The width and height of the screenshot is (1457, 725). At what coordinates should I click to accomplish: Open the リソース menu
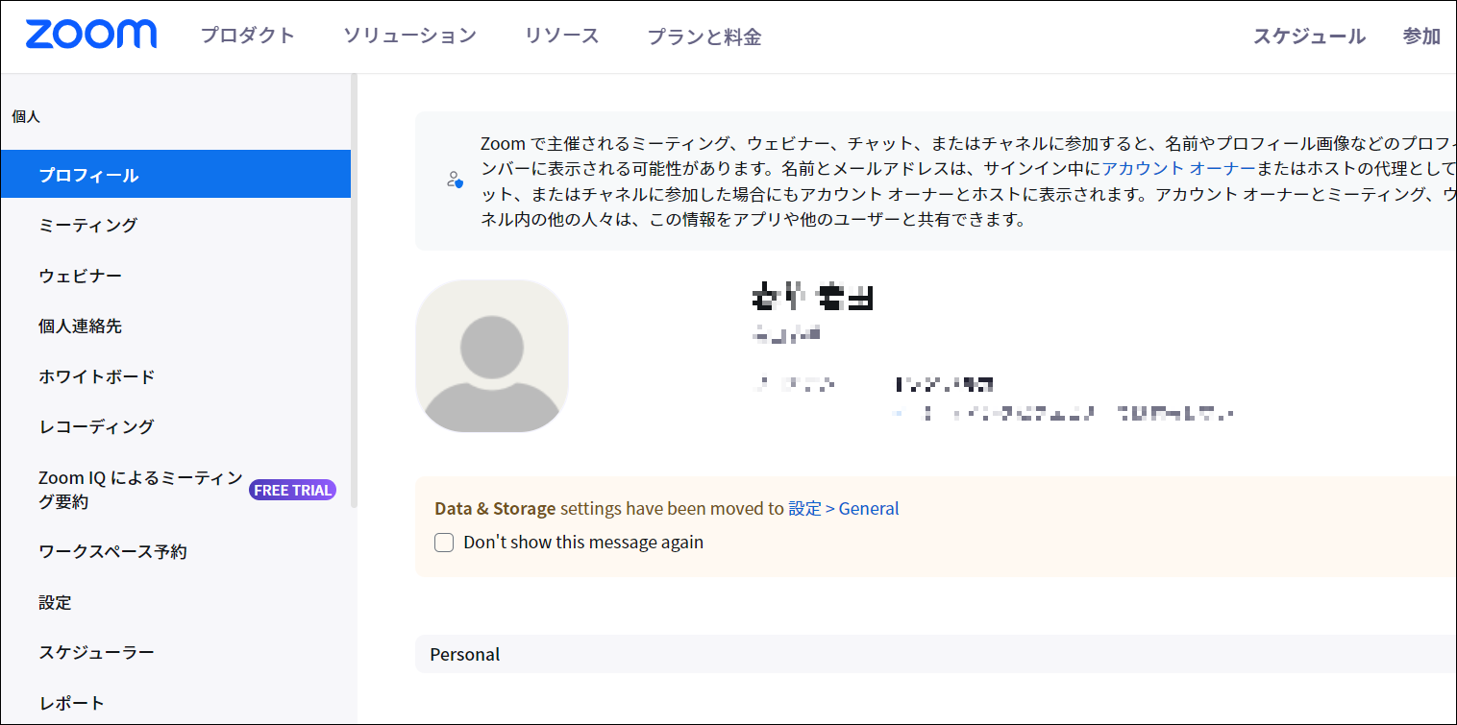561,36
